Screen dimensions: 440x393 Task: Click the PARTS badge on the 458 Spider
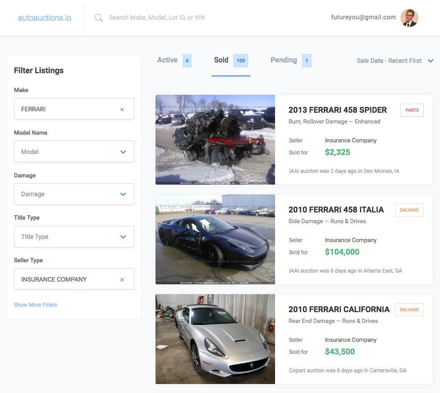click(412, 110)
